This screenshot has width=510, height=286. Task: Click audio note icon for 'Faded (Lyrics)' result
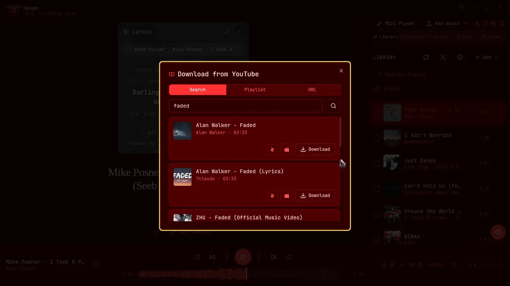point(272,196)
